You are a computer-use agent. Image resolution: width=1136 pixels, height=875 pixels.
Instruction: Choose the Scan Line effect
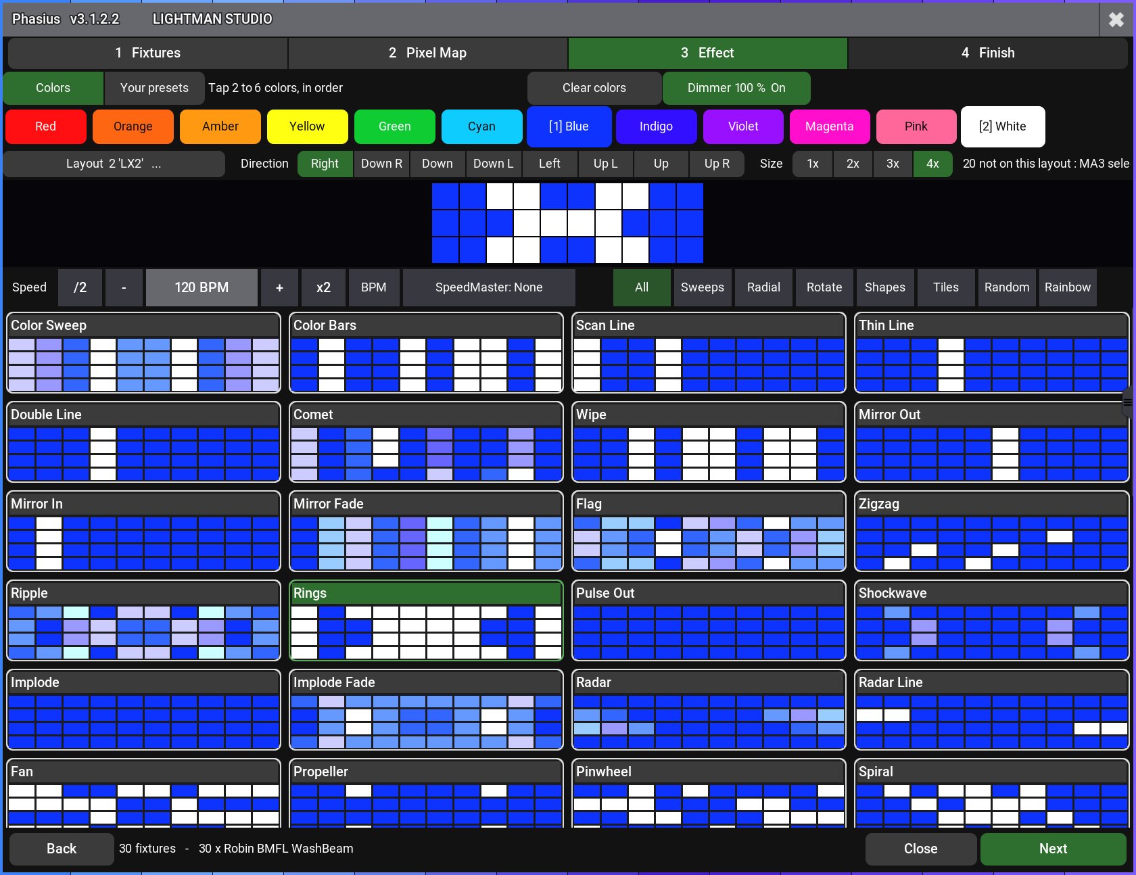point(709,352)
